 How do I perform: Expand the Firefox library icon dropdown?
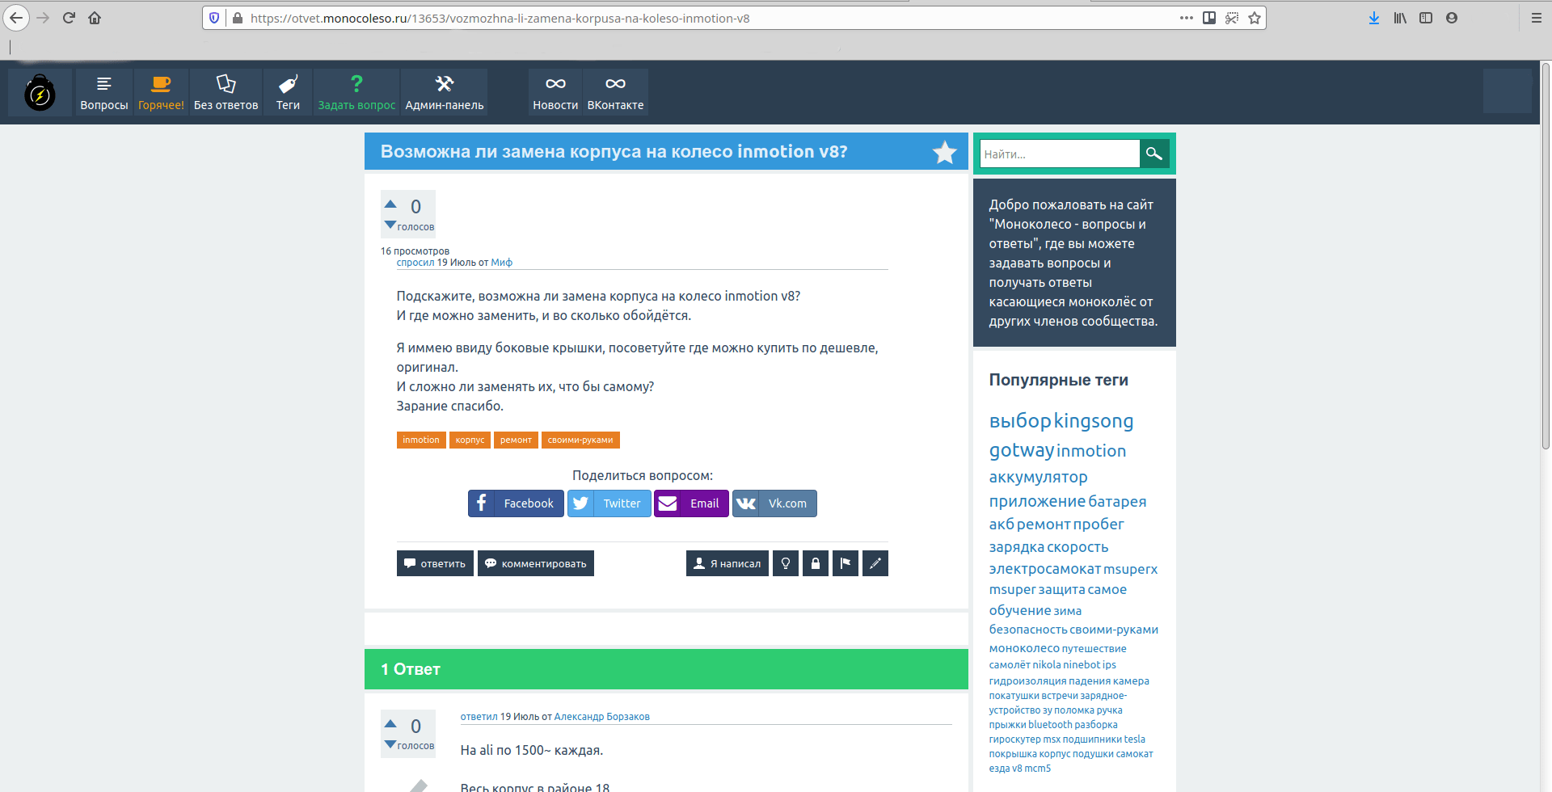pos(1399,17)
